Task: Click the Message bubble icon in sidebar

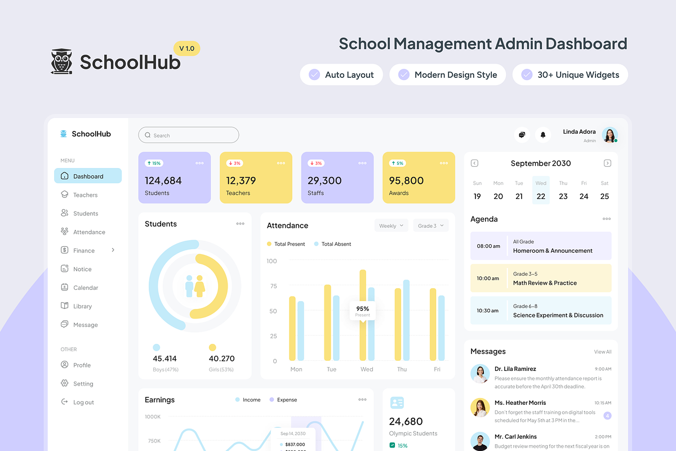Action: tap(64, 325)
